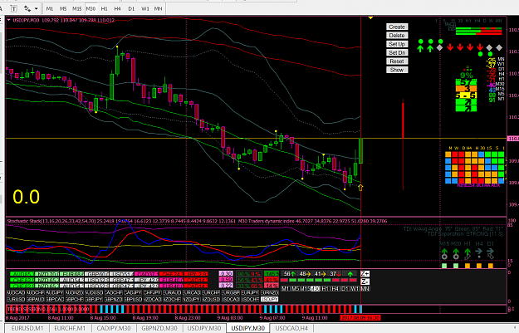The width and height of the screenshot is (519, 333).
Task: Expand the USDJPY,M30 chart title triangle
Action: coord(9,20)
